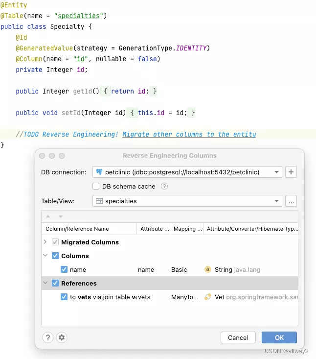Click the Column/Reference Name column header
316x359 pixels.
(x=77, y=229)
